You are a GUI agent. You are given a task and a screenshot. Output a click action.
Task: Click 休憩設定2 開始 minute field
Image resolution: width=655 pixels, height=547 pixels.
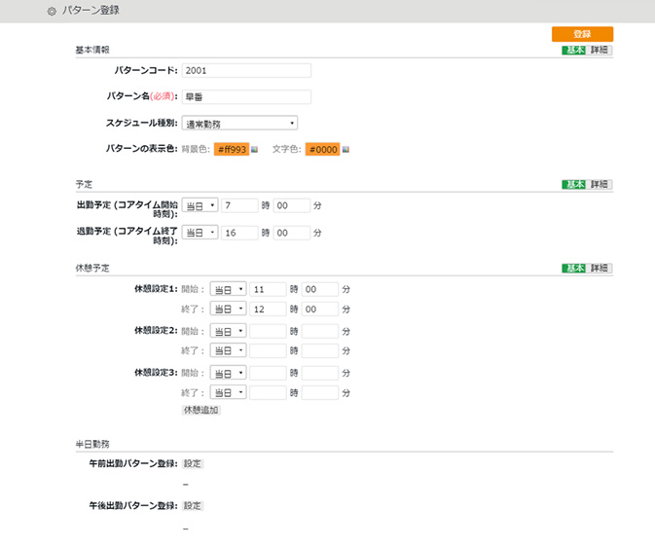[320, 331]
